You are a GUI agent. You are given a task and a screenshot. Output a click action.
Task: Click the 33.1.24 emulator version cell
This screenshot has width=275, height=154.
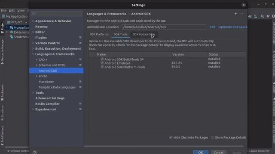click(x=177, y=63)
